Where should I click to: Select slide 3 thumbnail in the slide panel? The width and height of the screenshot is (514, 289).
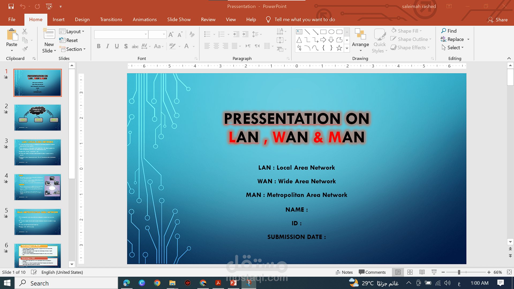click(x=37, y=152)
